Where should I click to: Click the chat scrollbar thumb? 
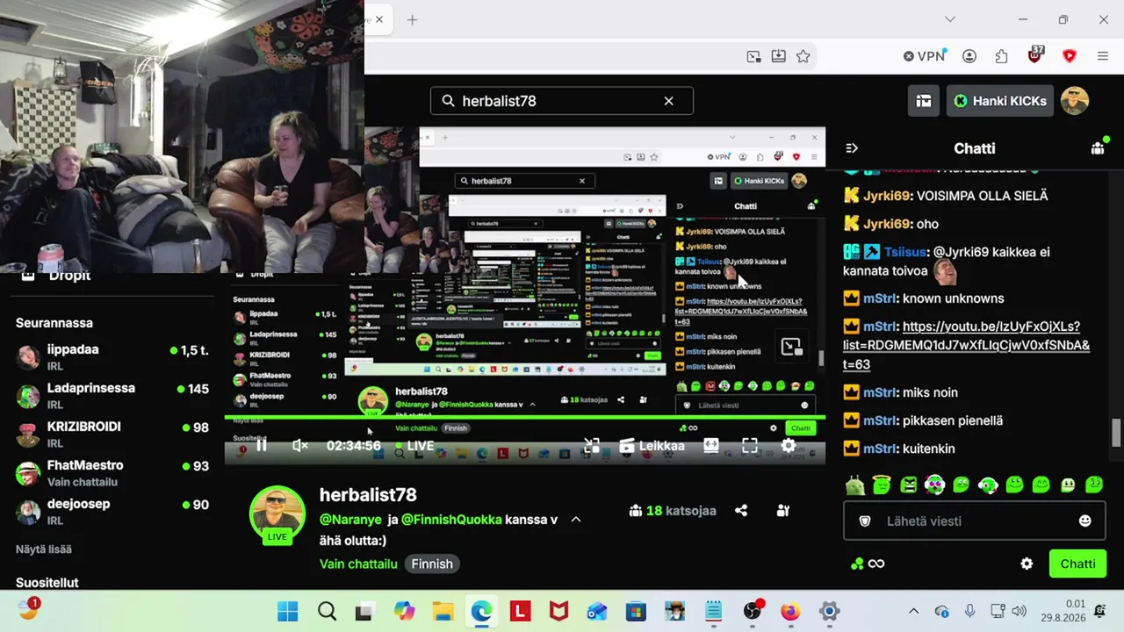click(x=1116, y=433)
